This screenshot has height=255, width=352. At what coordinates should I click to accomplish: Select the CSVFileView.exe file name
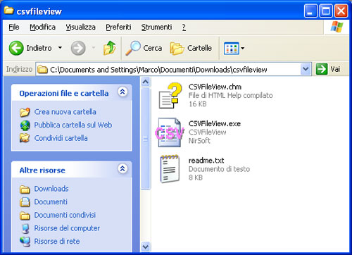pyautogui.click(x=215, y=123)
